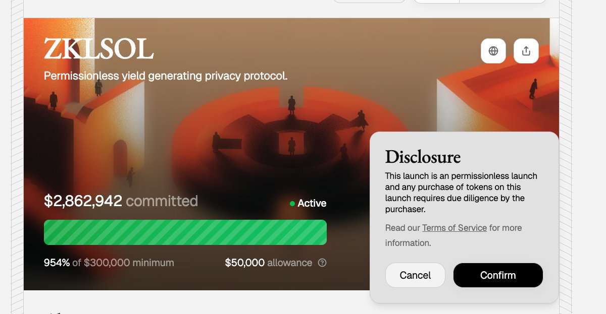Click the 954% of $300,000 minimum label
Screen dimensions: 606x314
click(109, 263)
